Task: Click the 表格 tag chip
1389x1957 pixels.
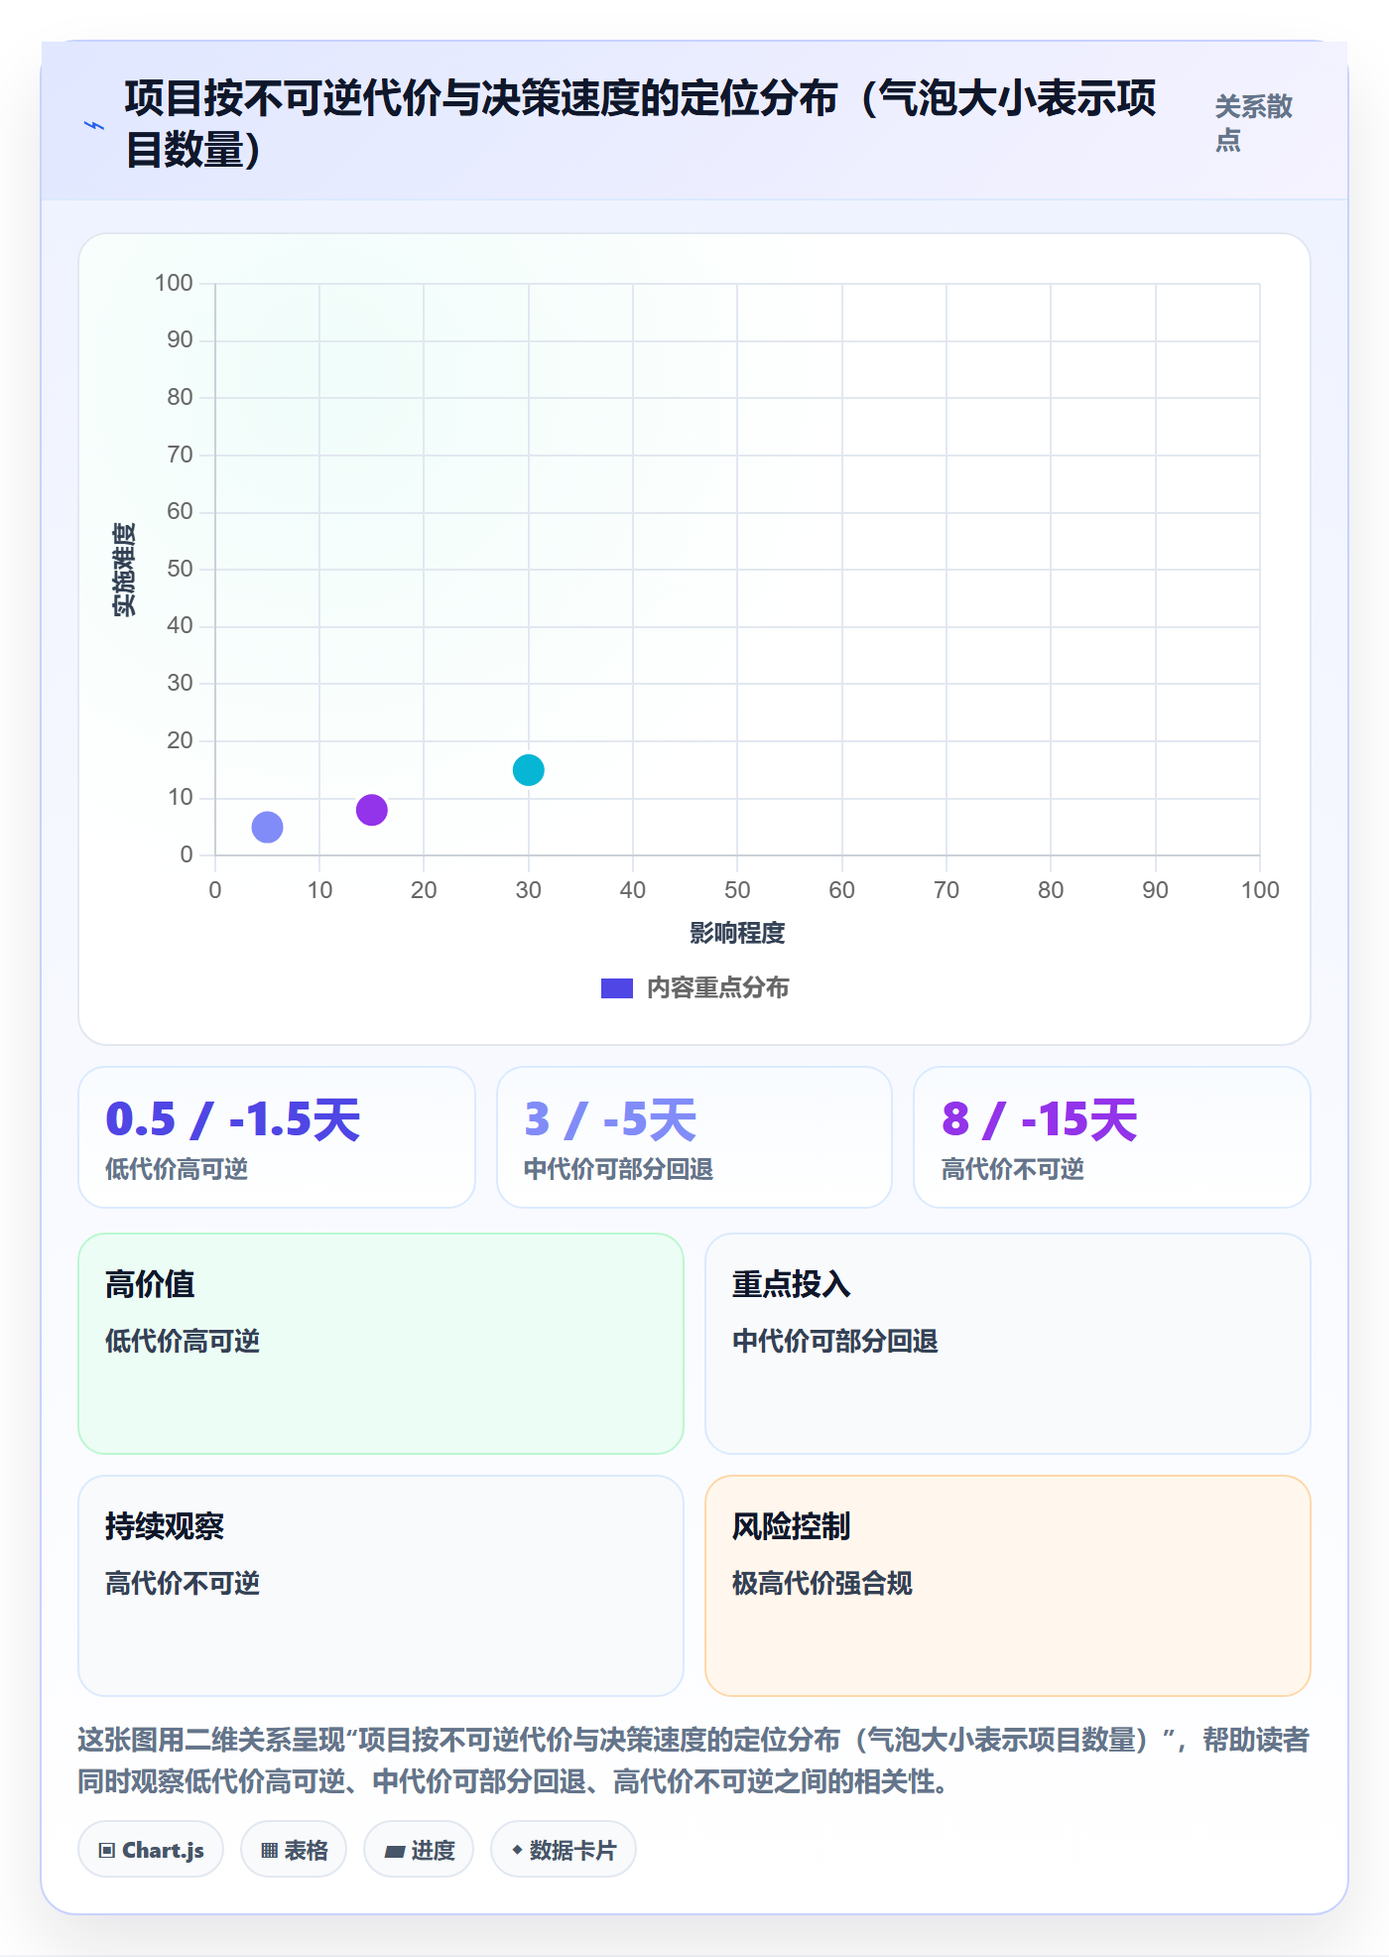Action: click(x=294, y=1850)
